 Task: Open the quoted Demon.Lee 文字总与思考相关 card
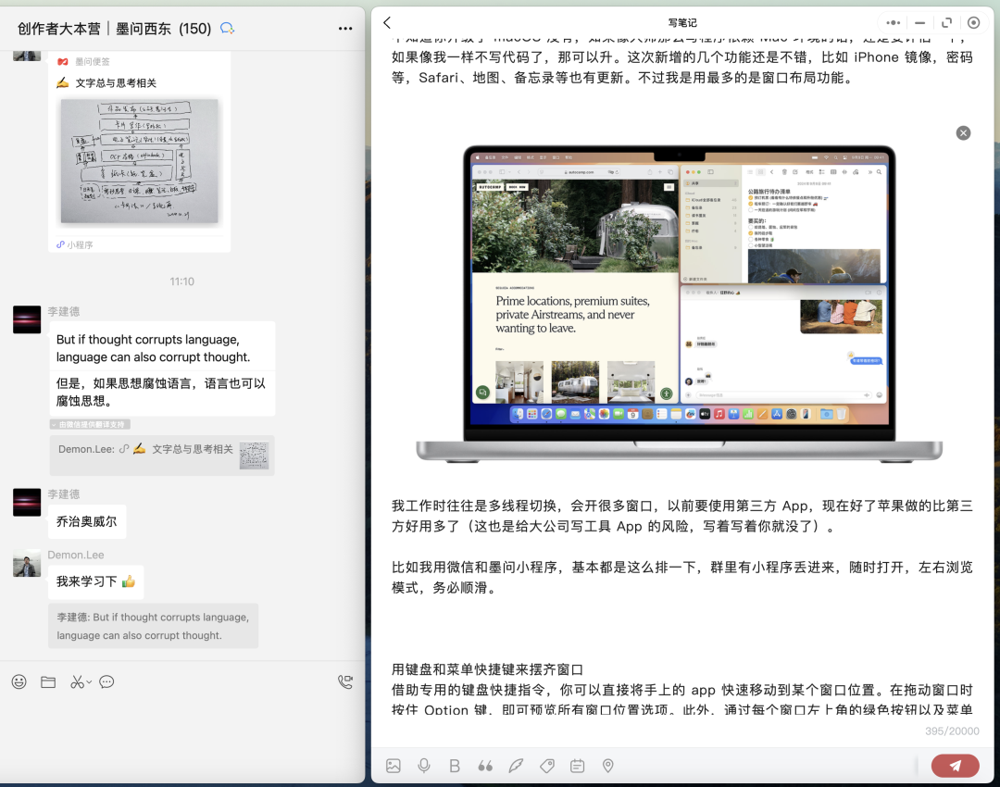[x=162, y=455]
